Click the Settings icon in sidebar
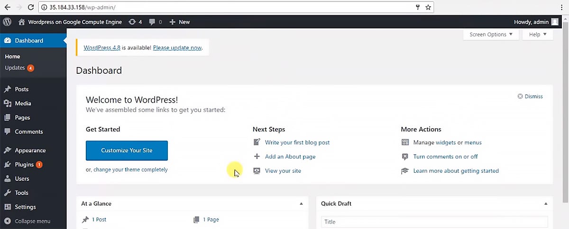This screenshot has width=569, height=229. (8, 207)
